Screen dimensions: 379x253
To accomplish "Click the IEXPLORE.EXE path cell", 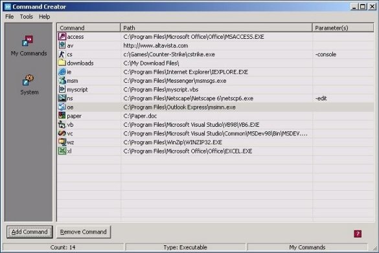I will pos(186,72).
